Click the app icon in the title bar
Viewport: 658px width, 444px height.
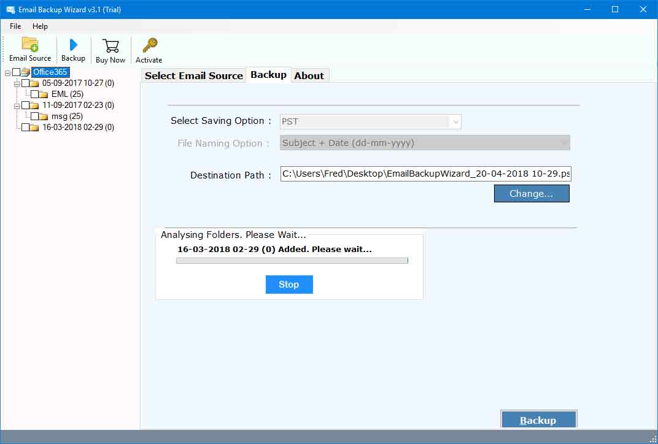[10, 9]
